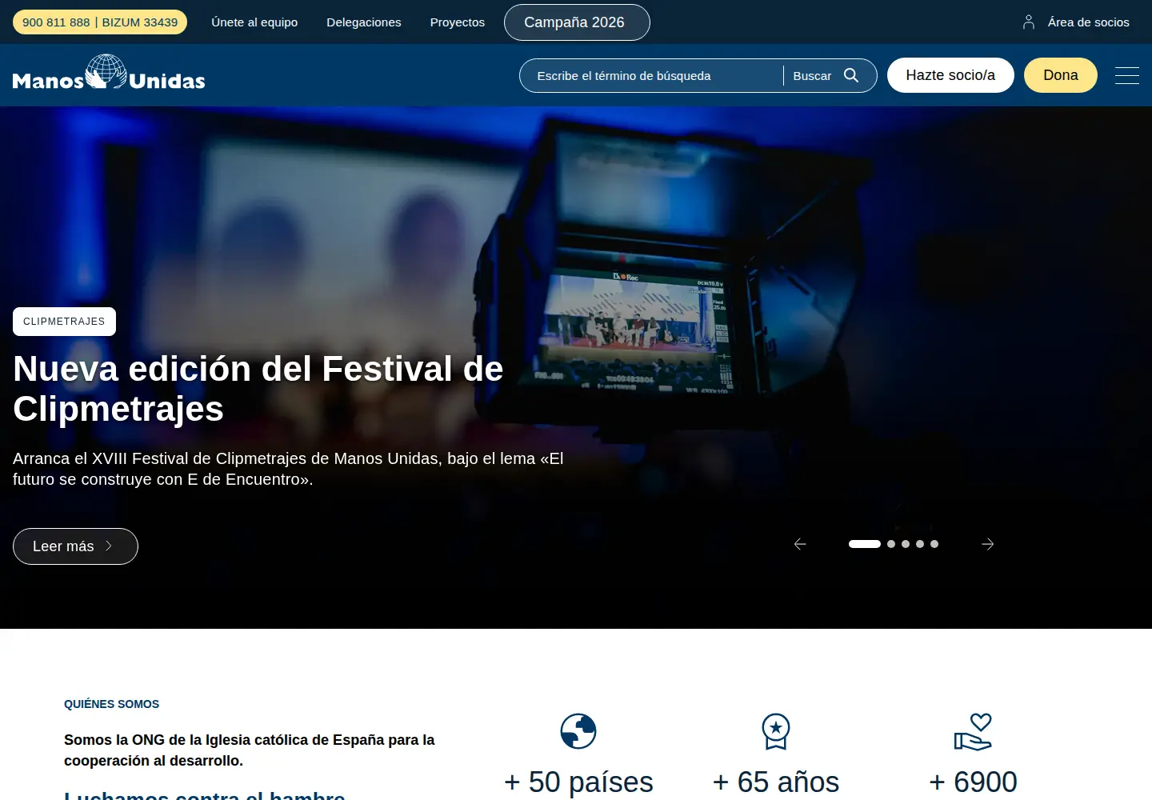Select the first active carousel indicator
The width and height of the screenshot is (1152, 800).
pyautogui.click(x=865, y=544)
